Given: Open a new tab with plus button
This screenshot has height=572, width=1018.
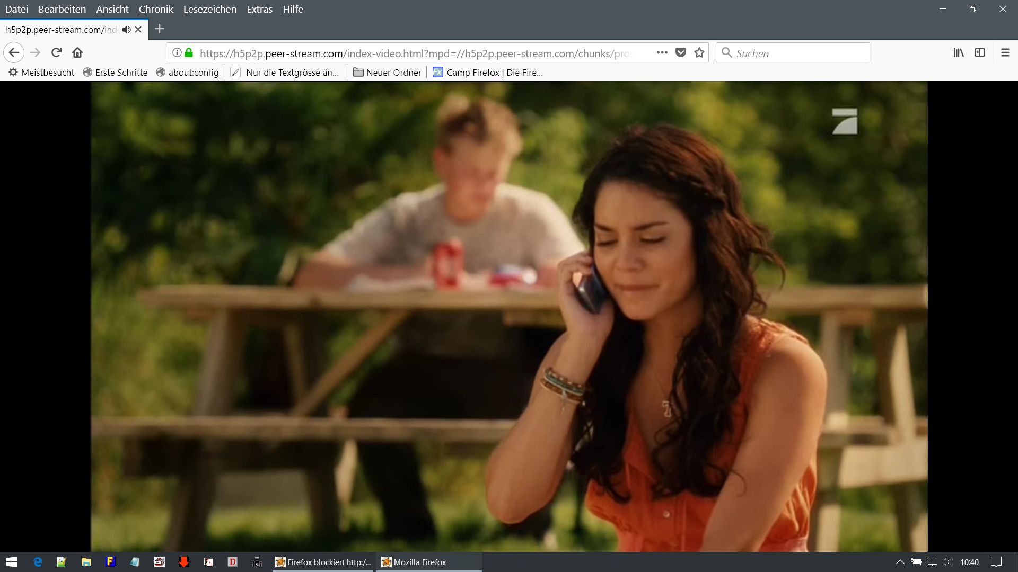Looking at the screenshot, I should point(160,29).
